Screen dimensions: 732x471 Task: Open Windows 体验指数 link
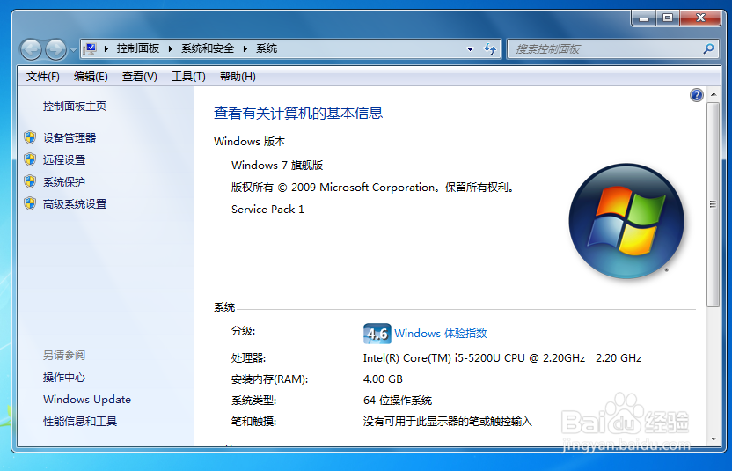click(440, 333)
